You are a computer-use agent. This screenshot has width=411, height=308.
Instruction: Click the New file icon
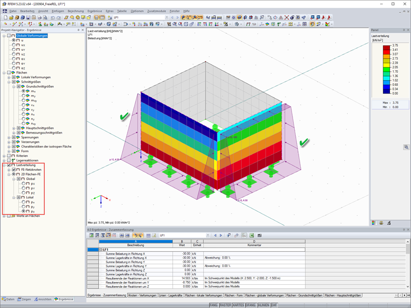(x=5, y=17)
